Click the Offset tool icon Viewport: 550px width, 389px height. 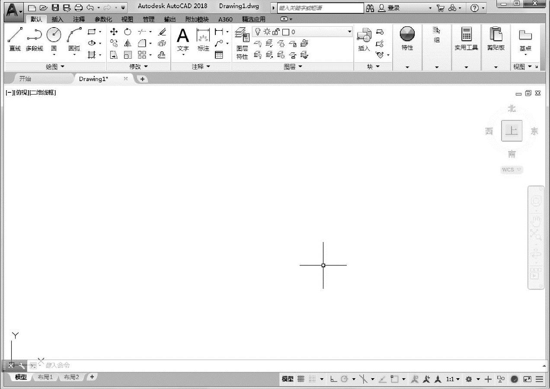(162, 55)
